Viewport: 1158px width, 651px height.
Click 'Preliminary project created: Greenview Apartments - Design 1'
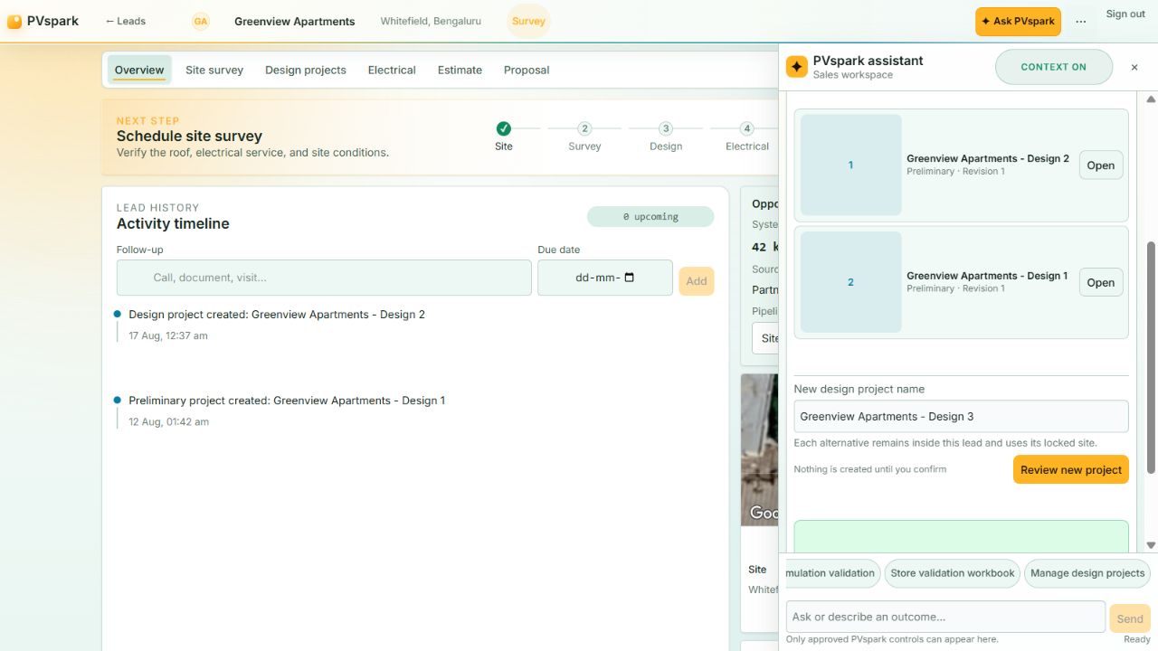click(287, 401)
